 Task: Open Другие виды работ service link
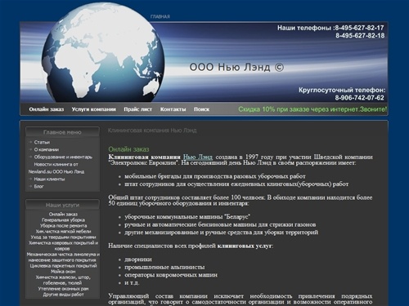pos(63,295)
